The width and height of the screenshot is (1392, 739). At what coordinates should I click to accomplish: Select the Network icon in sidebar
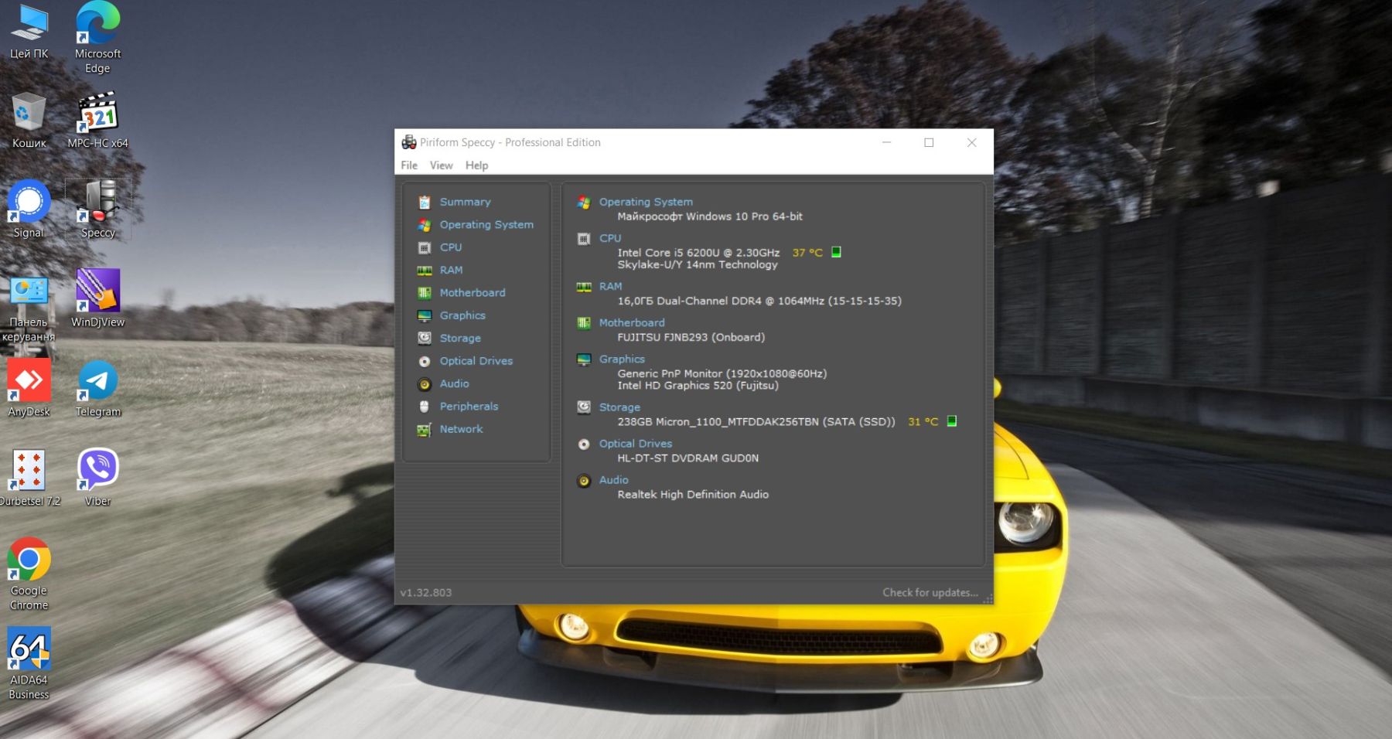tap(424, 430)
